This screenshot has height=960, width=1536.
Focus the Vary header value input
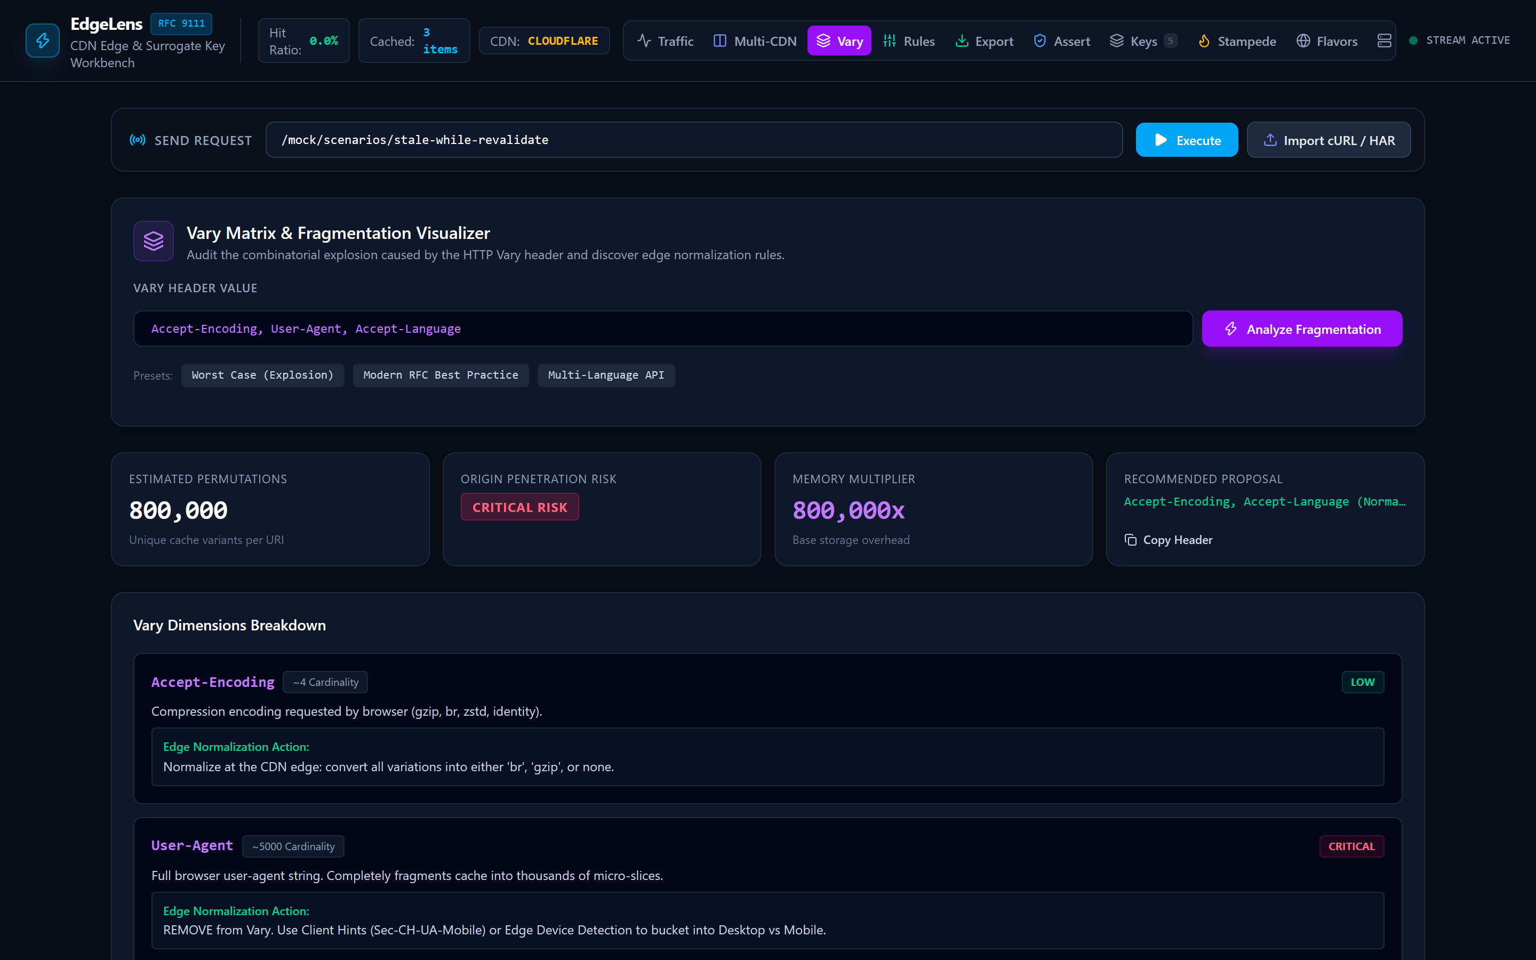(662, 328)
